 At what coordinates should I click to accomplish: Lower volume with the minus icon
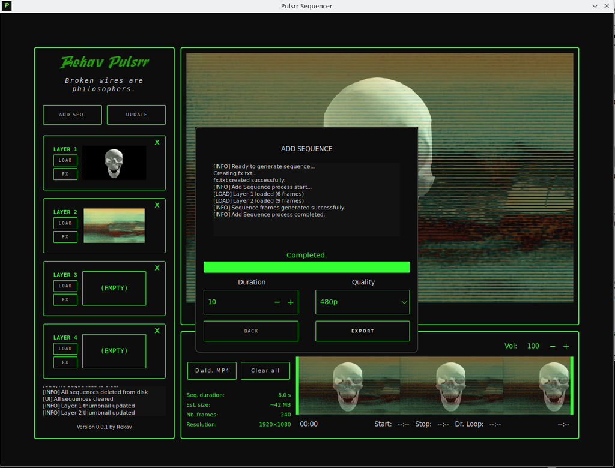pos(553,346)
